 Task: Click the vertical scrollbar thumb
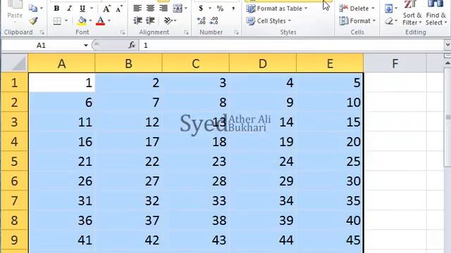coord(447,117)
